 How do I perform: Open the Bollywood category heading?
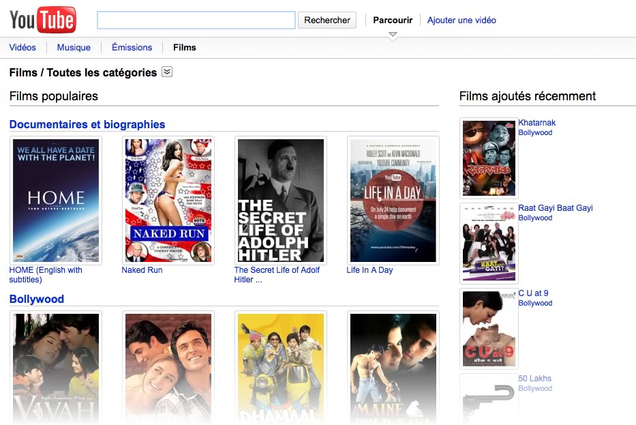[x=37, y=299]
